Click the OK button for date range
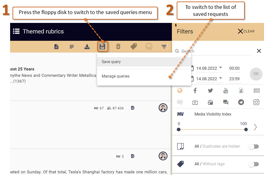 (x=256, y=74)
